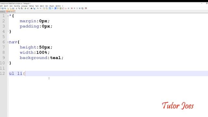The image size is (208, 117).
Task: Toggle the Word Wrap toolbar button
Action: [x=50, y=8]
